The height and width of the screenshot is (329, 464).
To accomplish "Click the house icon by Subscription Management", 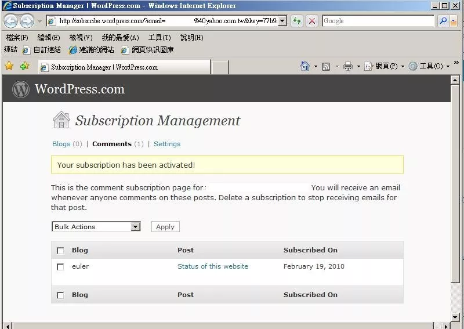I will point(61,120).
